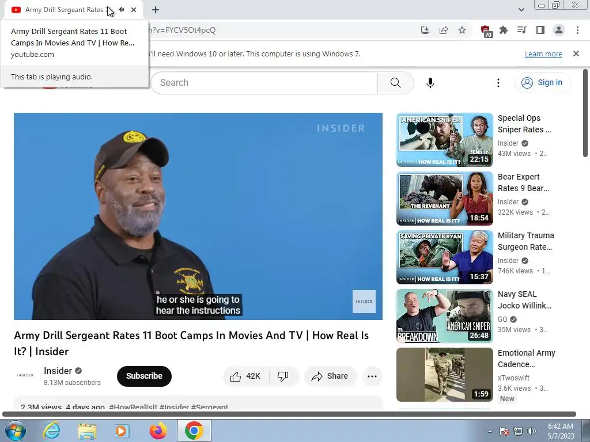Open the uBlock extension with 70 badge
The image size is (590, 442).
coord(486,31)
